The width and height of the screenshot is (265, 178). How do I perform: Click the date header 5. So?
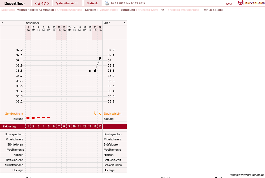tap(28, 29)
